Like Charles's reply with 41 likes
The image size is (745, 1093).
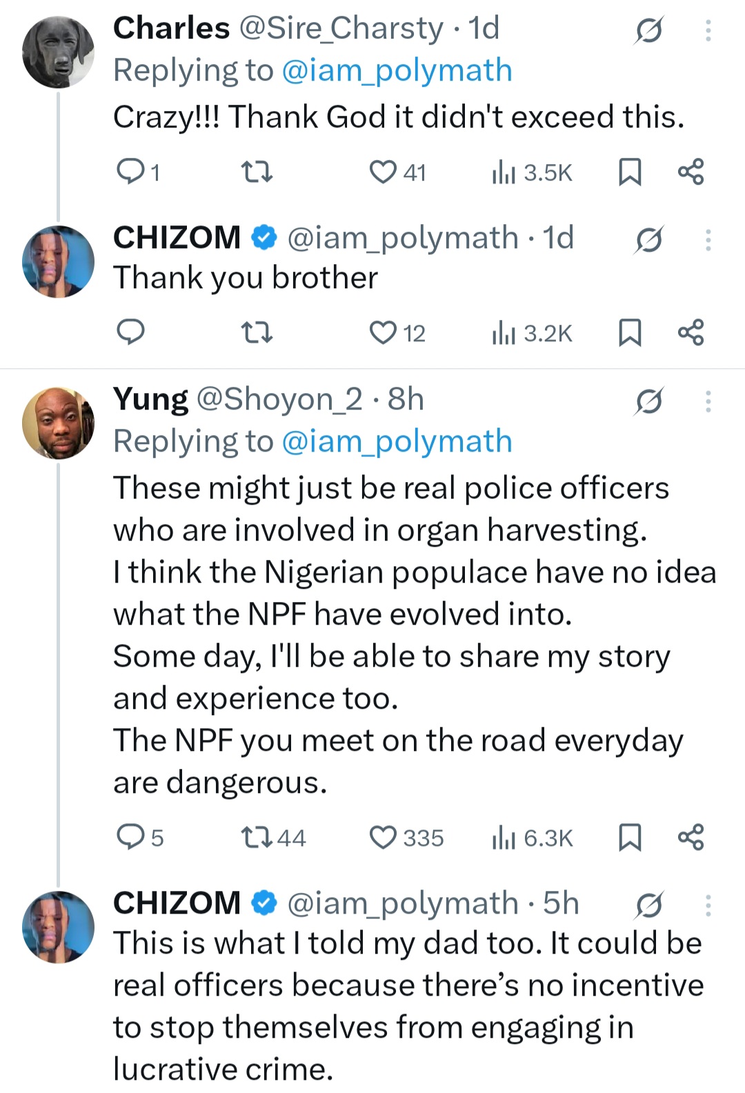[x=383, y=172]
